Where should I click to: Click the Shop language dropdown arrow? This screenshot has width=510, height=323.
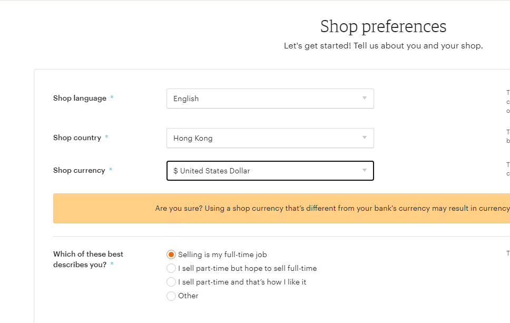[364, 99]
